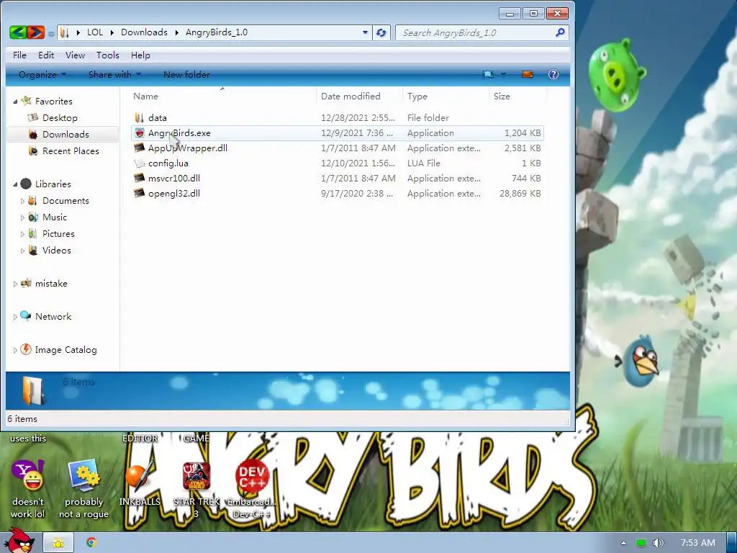Open the volume speaker tray icon
Screen dimensions: 737x553
(658, 543)
